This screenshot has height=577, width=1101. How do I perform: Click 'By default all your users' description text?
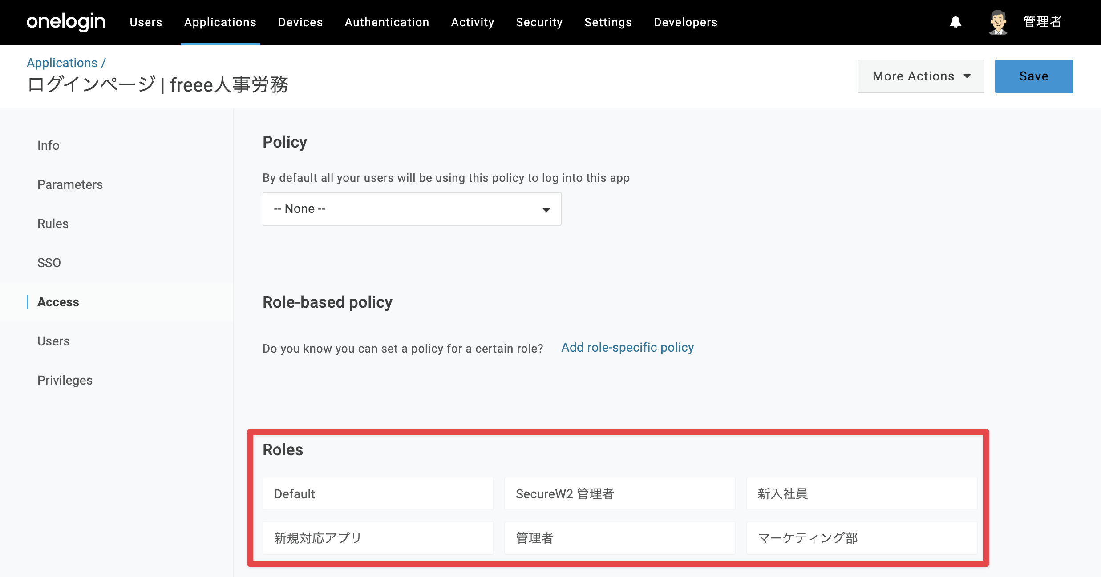tap(446, 178)
